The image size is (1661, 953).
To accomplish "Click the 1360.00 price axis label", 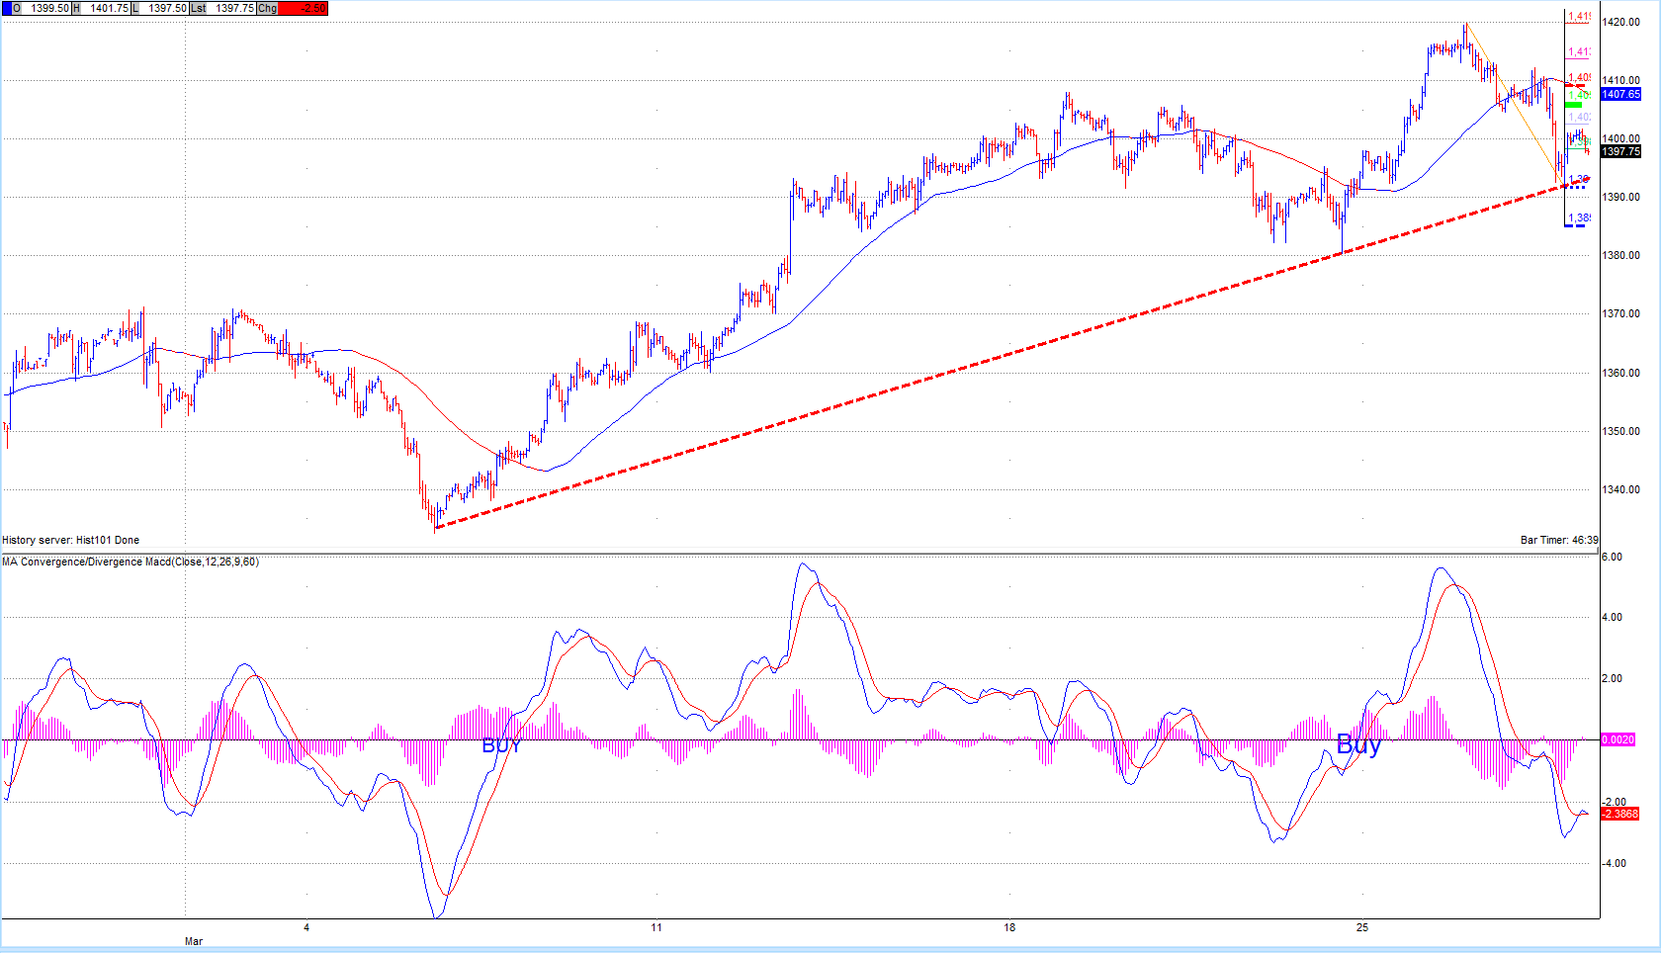I will click(1621, 373).
